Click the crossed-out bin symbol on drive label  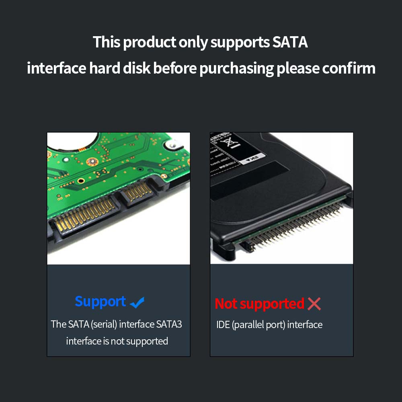pyautogui.click(x=230, y=142)
